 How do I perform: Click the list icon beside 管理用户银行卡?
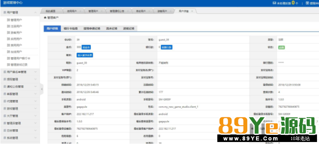pyautogui.click(x=8, y=58)
